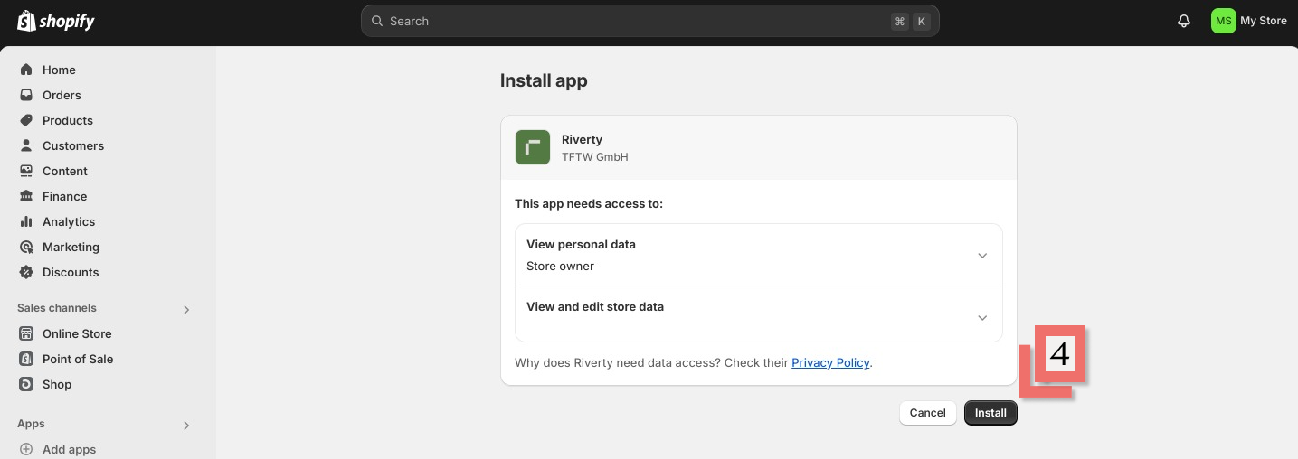Click the Orders inbox icon
The height and width of the screenshot is (459, 1298).
pos(26,95)
